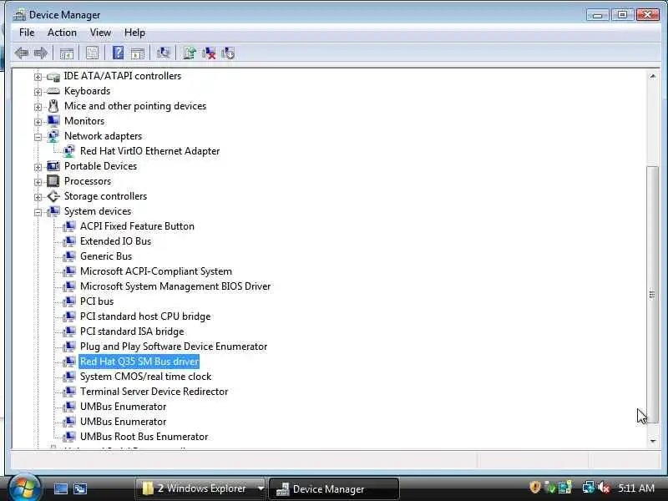Click the blue Help question mark icon
Screen dimensions: 668x501
pyautogui.click(x=118, y=53)
